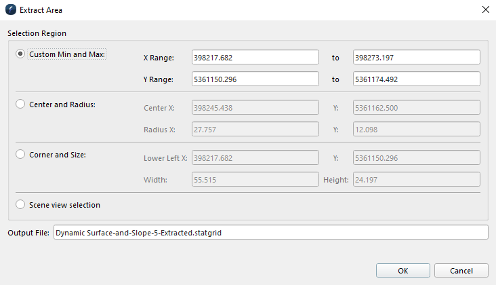Click the Height field

pos(417,179)
